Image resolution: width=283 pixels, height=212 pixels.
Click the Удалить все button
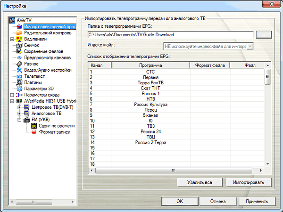pos(200,182)
